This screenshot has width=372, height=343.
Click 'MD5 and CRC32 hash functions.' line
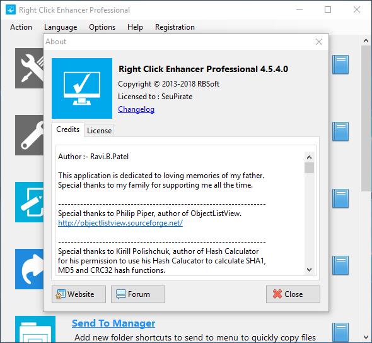pyautogui.click(x=112, y=270)
